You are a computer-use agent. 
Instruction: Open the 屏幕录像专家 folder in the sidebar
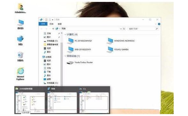[x=51, y=45]
